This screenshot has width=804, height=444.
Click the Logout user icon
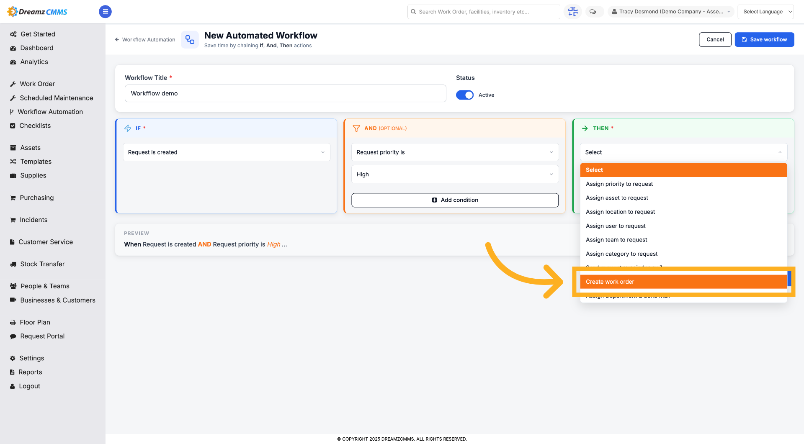(13, 386)
